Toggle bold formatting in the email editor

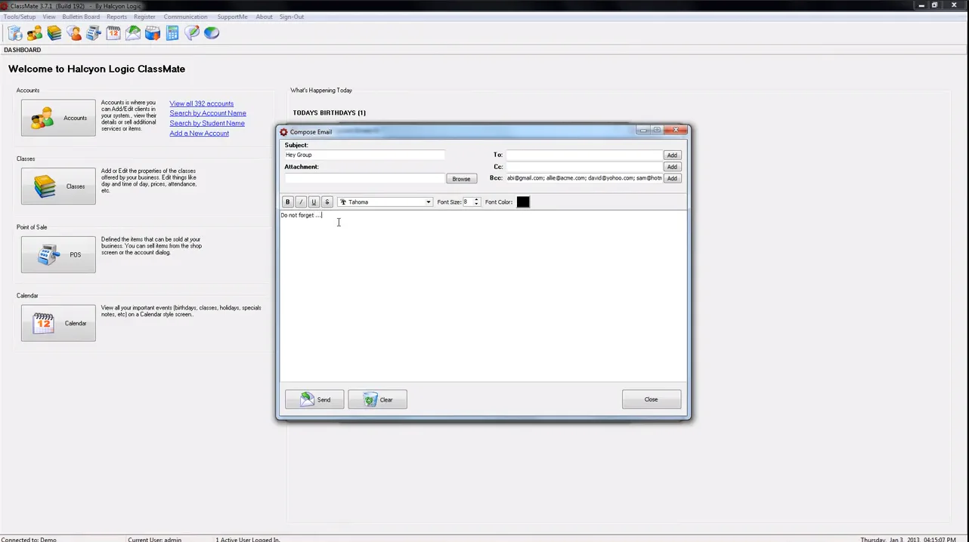pos(287,202)
